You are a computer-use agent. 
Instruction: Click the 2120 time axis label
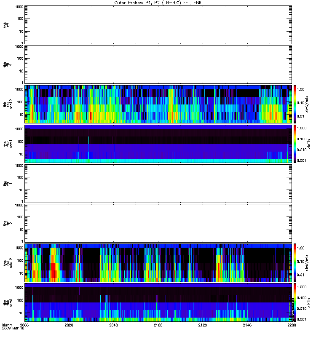point(203,325)
